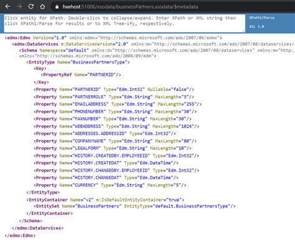The height and width of the screenshot is (244, 295).
Task: Select the PropertyRef PARTNERID element
Action: 81,75
